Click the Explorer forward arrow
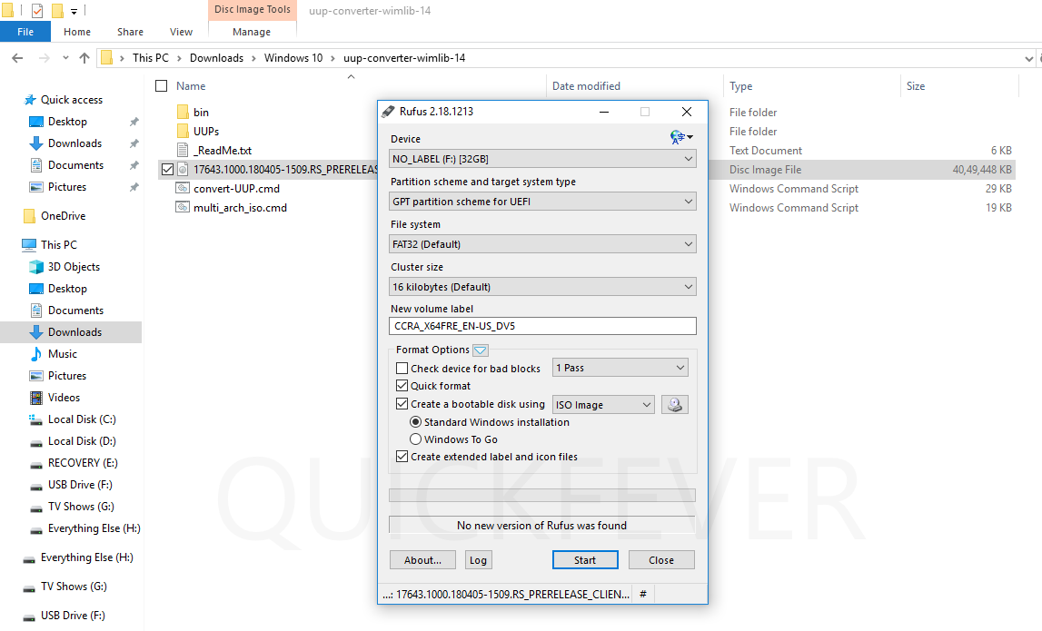This screenshot has height=631, width=1042. point(44,58)
